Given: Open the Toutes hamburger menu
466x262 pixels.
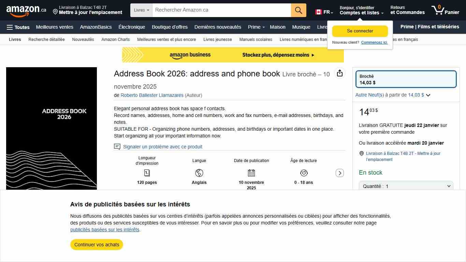Looking at the screenshot, I should [18, 27].
